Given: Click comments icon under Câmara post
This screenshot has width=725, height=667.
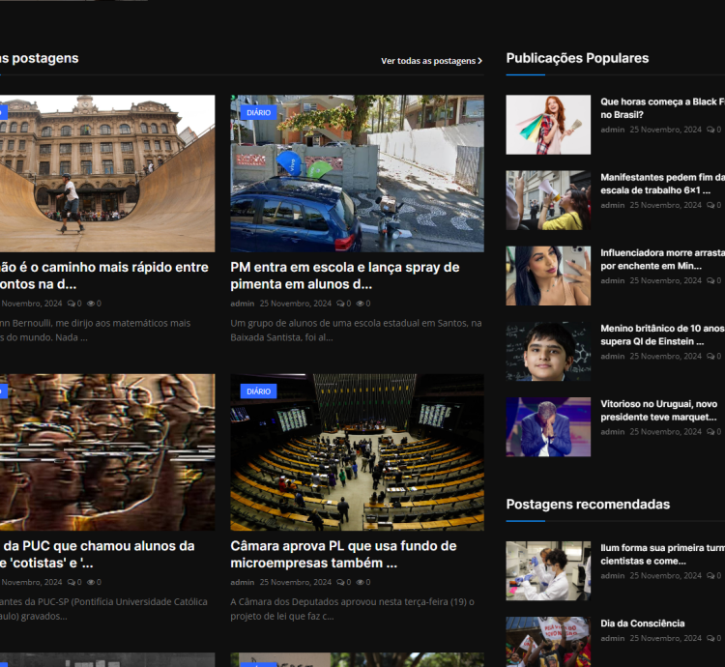Looking at the screenshot, I should click(340, 582).
